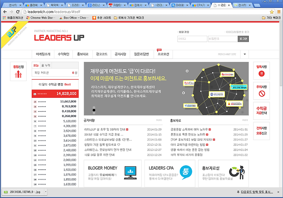
Task: Close the downloads bar with X
Action: (278, 192)
